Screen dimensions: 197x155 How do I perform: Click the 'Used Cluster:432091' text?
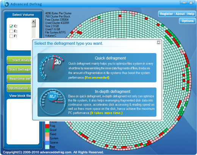pyautogui.click(x=57, y=23)
